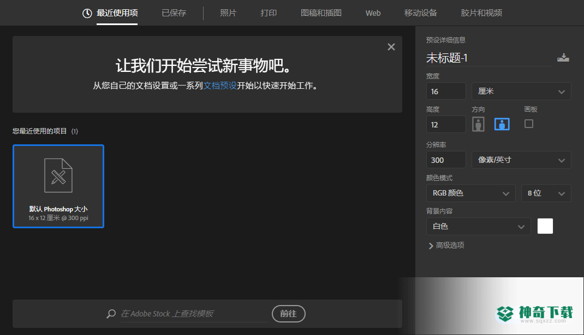Click the save preset icon next to 未标题-1
The height and width of the screenshot is (335, 584).
coord(563,58)
